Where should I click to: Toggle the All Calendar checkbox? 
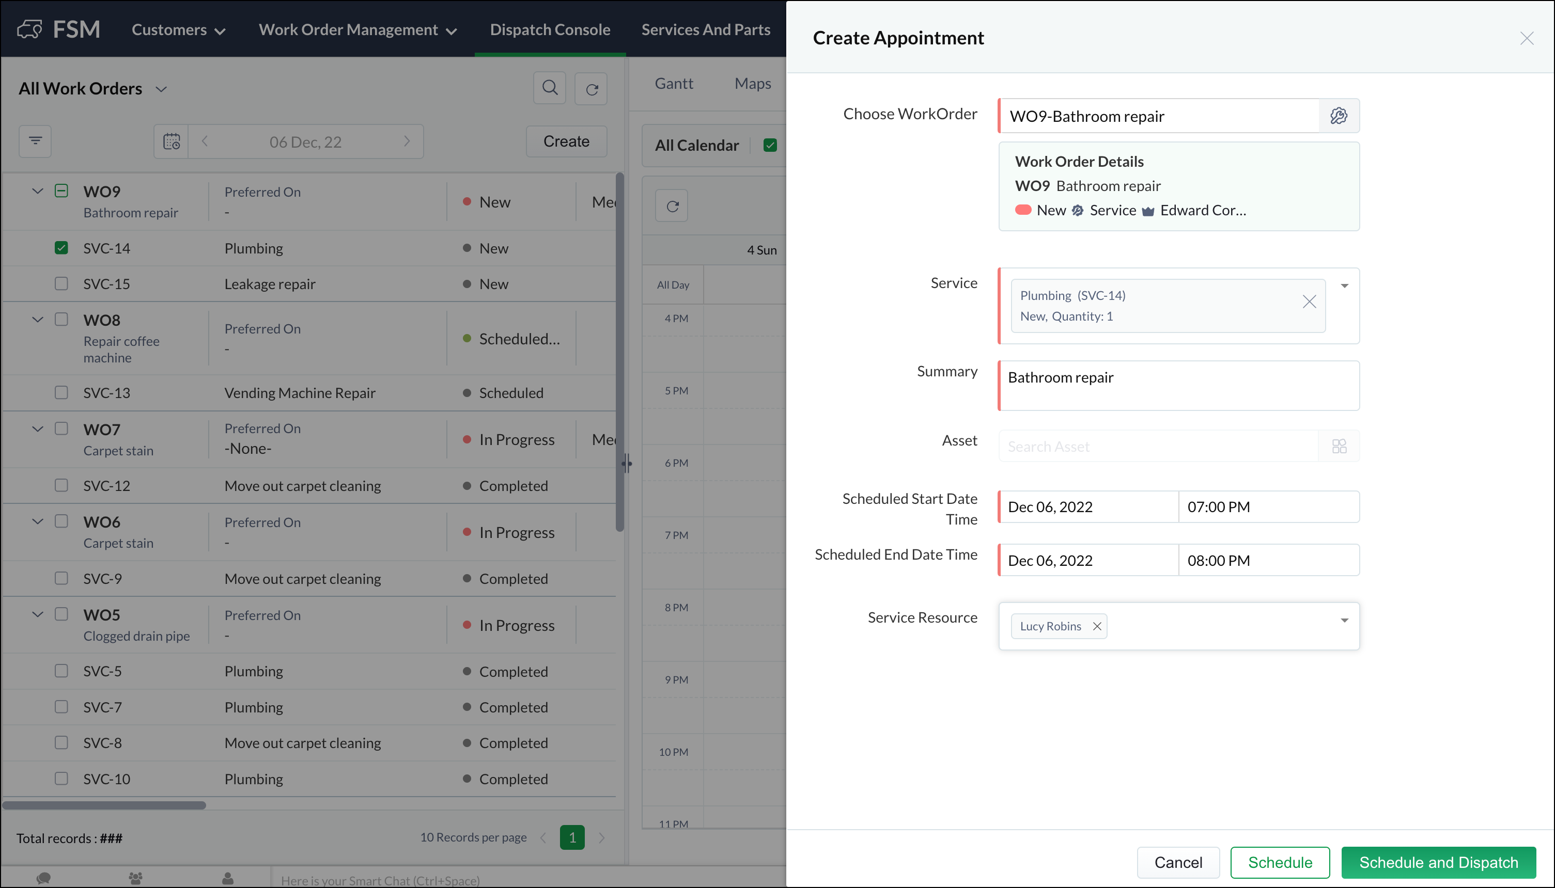pos(770,145)
